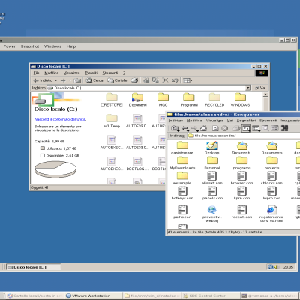Open Konqueror icon view mode dropdown
Viewport: 300px width, 300px height.
click(x=246, y=128)
